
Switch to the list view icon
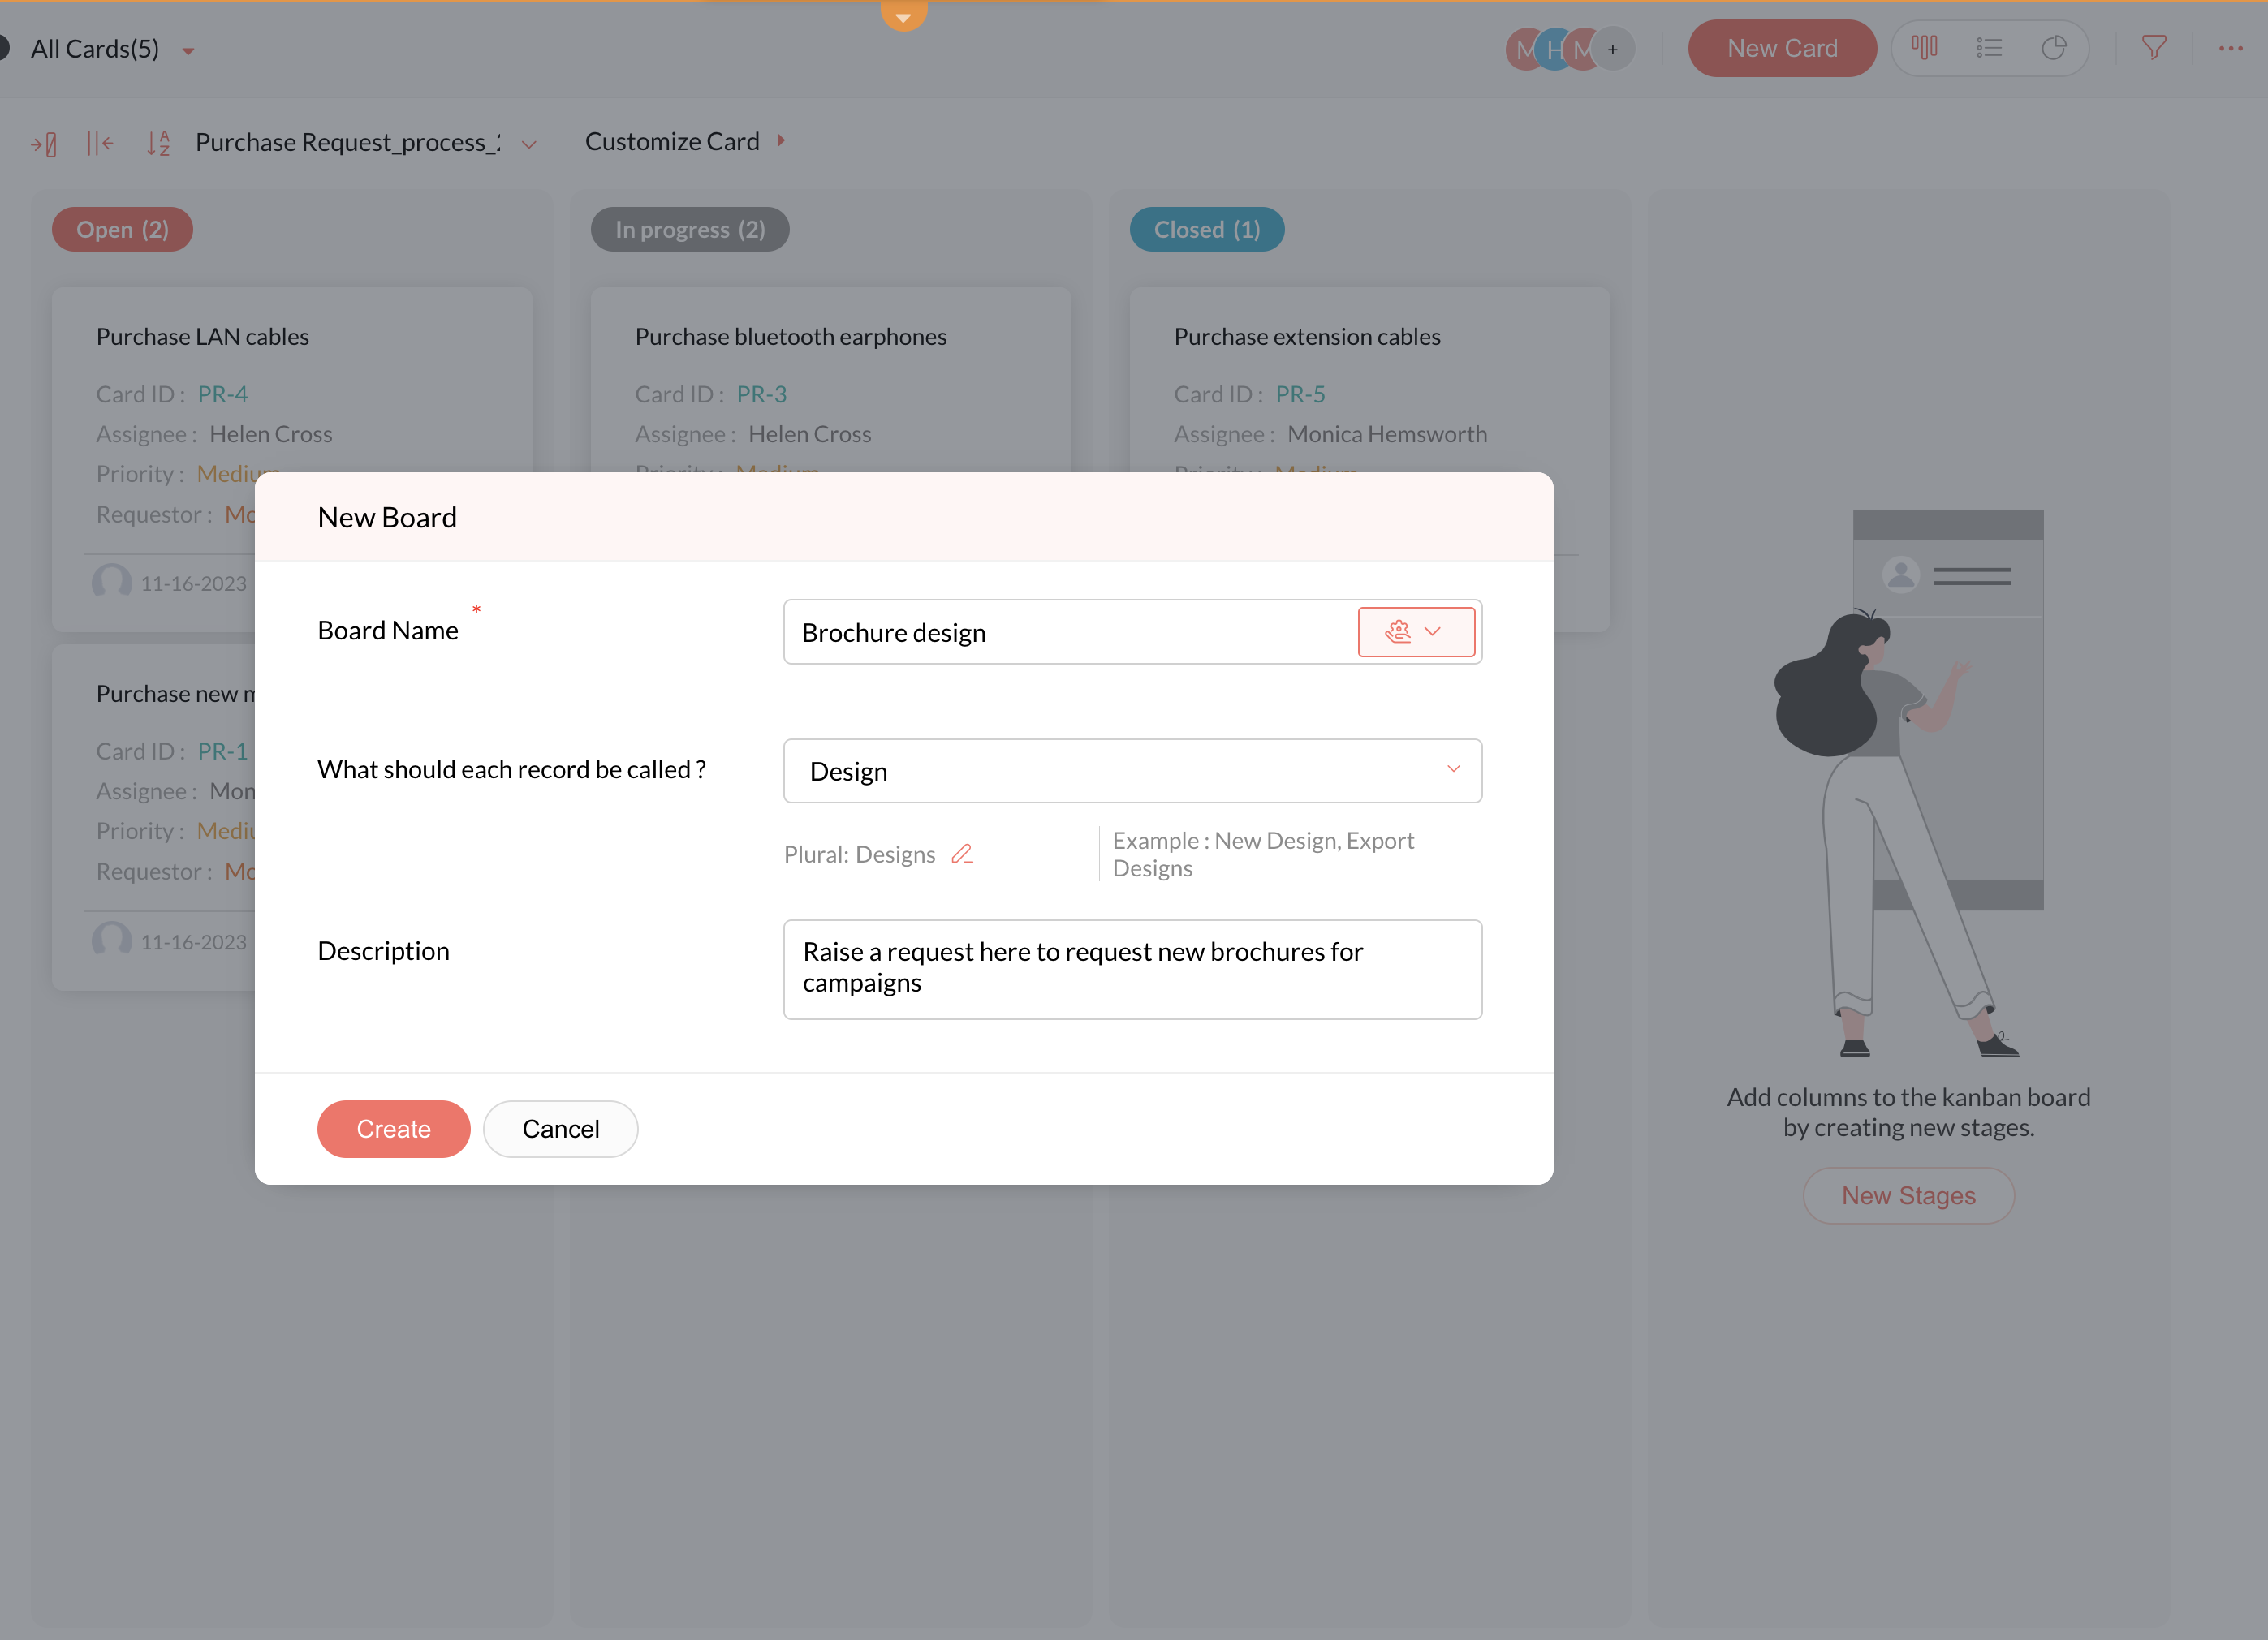point(1989,48)
